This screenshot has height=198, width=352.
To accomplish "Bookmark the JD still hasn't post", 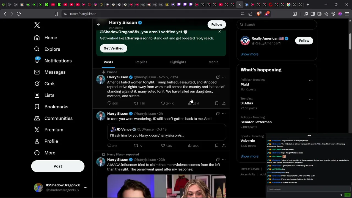I will [217, 145].
